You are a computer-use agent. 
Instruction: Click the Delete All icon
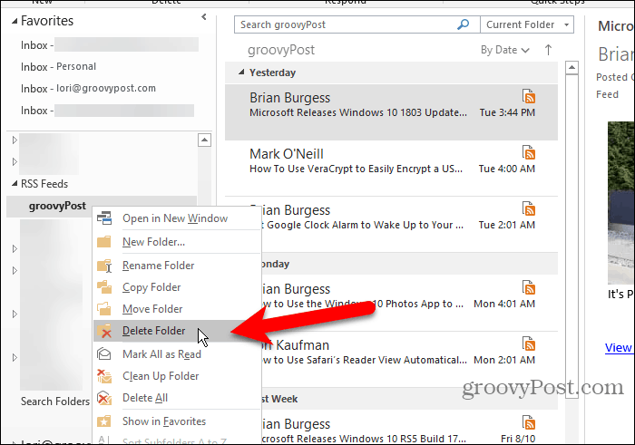pos(104,398)
